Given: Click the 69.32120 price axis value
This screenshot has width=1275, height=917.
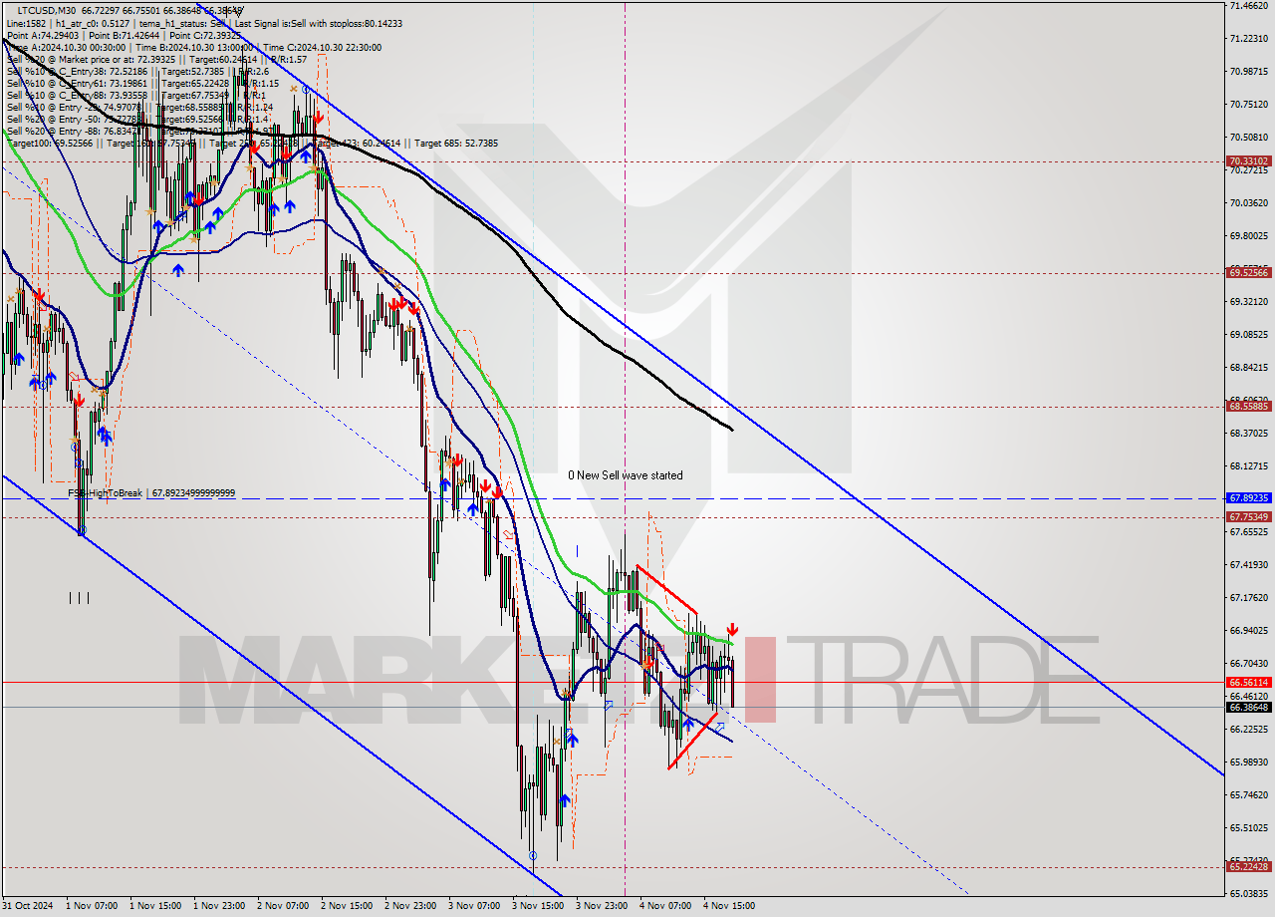Looking at the screenshot, I should coord(1249,302).
